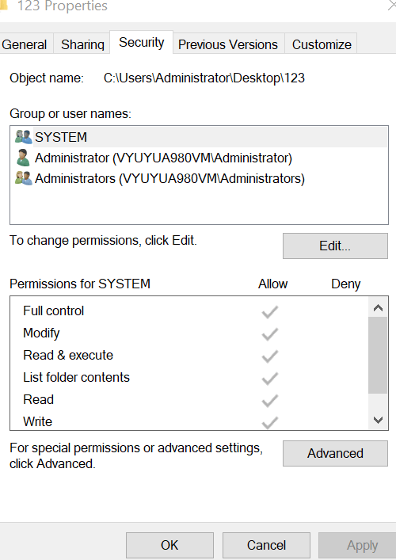
Task: Click the Cancel button
Action: click(x=266, y=545)
